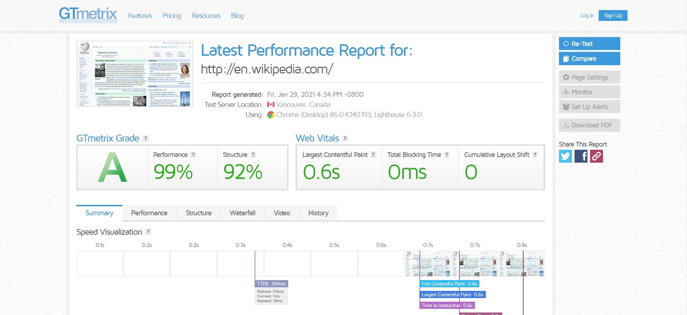Viewport: 687px width, 315px height.
Task: Copy report link via chain icon
Action: 596,156
